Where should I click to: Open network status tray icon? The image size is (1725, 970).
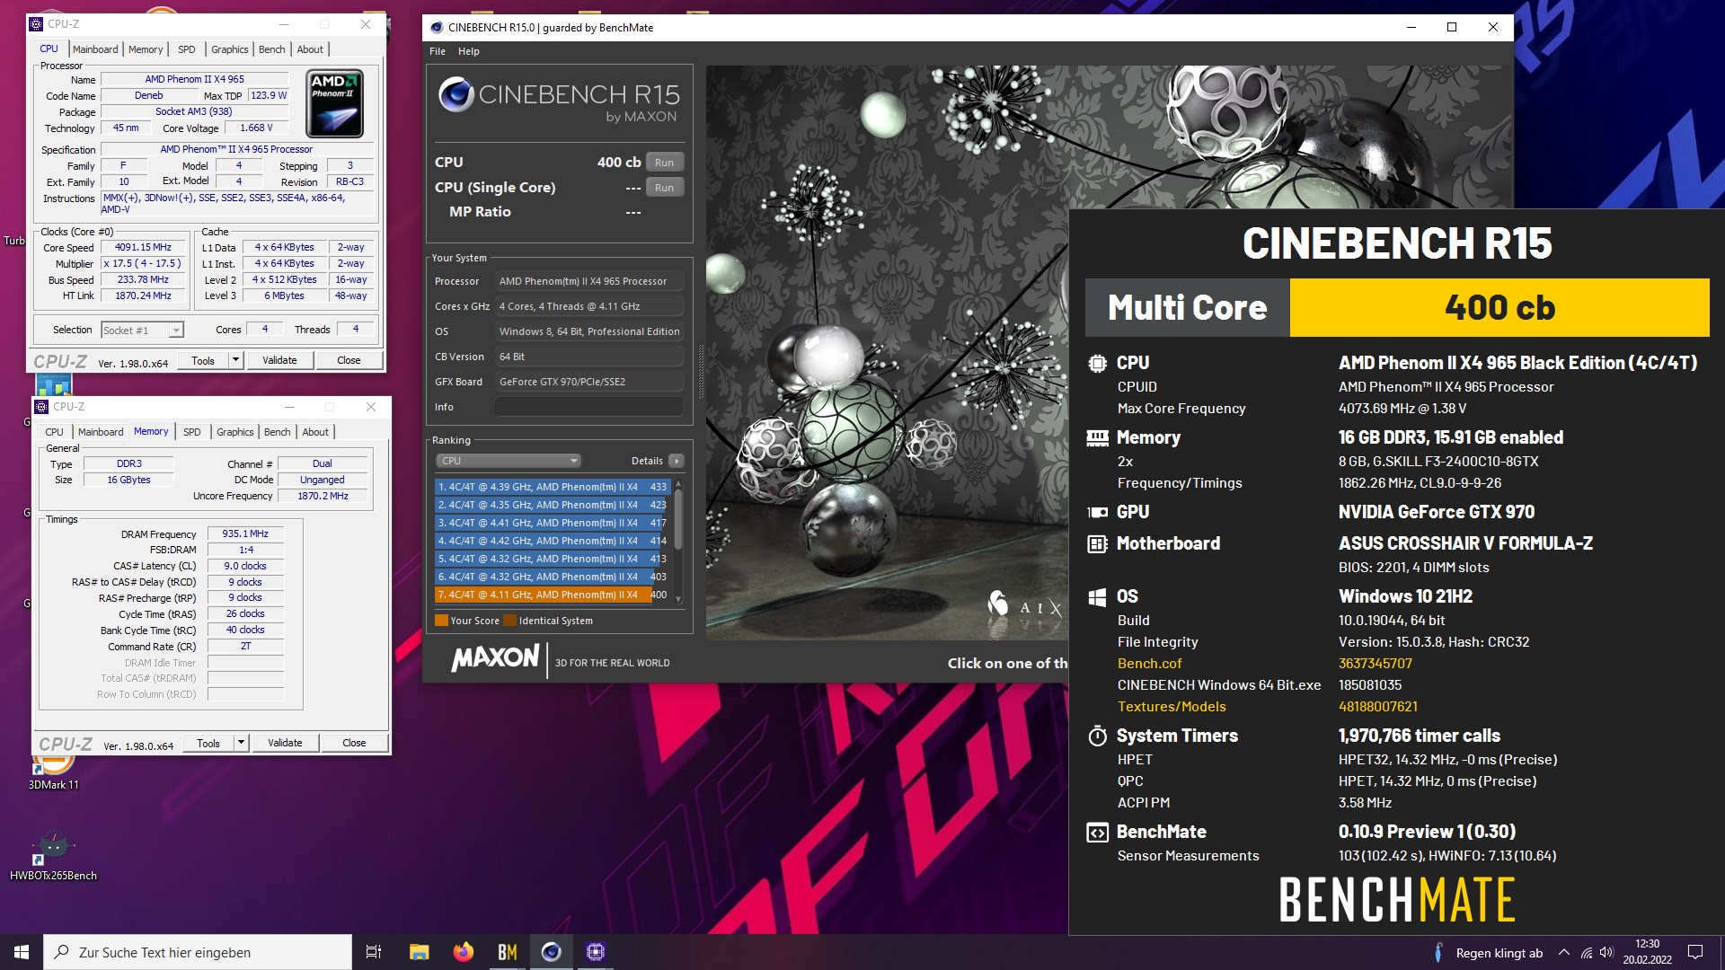1587,952
